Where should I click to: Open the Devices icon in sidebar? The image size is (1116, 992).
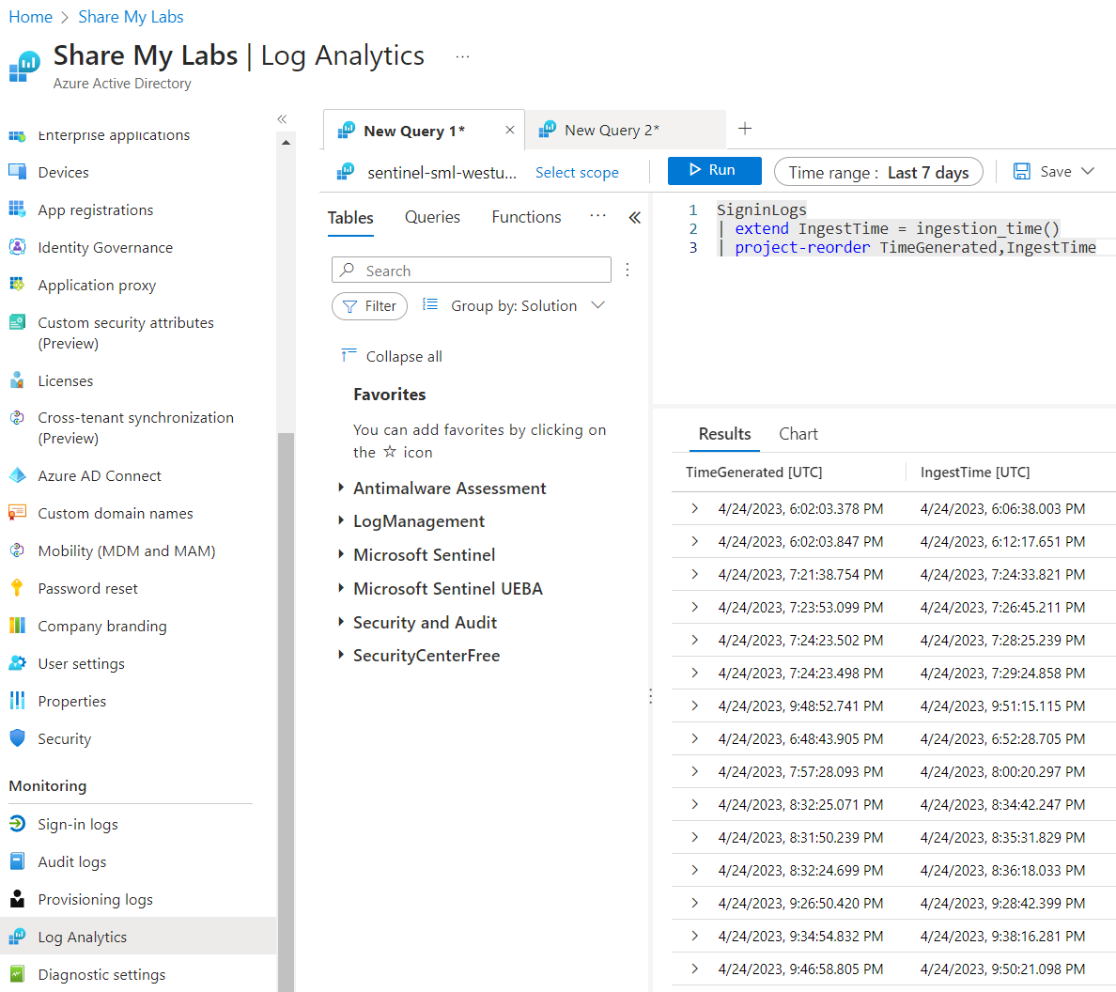coord(17,172)
